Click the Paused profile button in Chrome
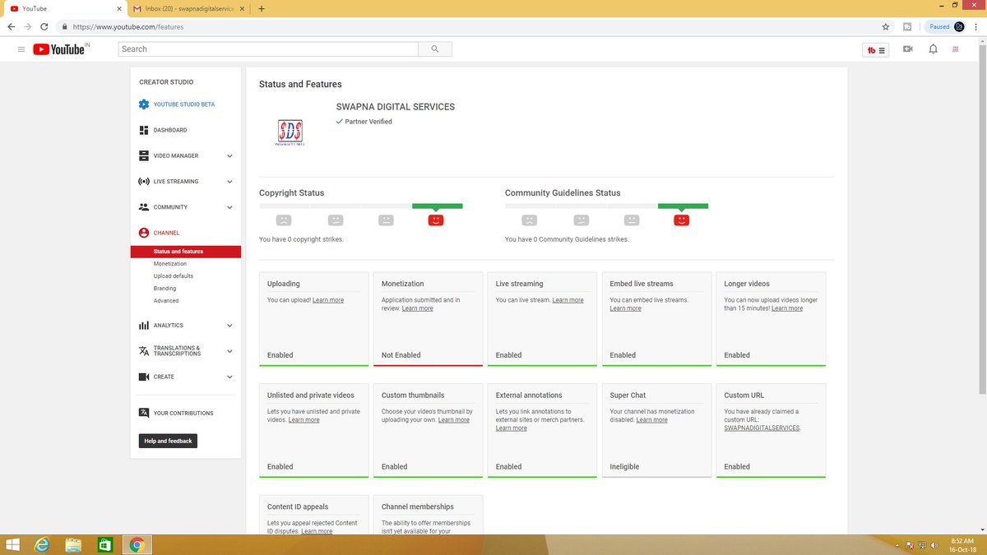Viewport: 987px width, 555px height. click(x=946, y=26)
